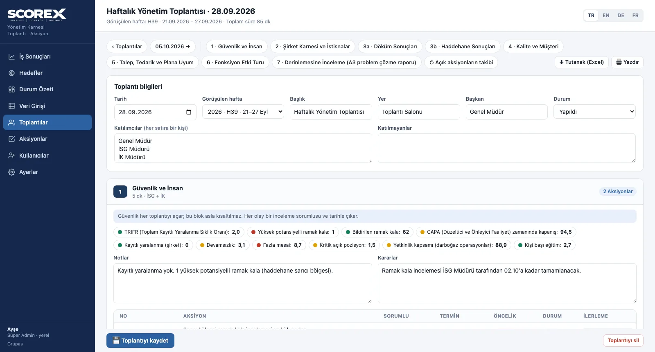Delete meeting with Toplantıyı sil
Image resolution: width=655 pixels, height=352 pixels.
[x=623, y=341]
